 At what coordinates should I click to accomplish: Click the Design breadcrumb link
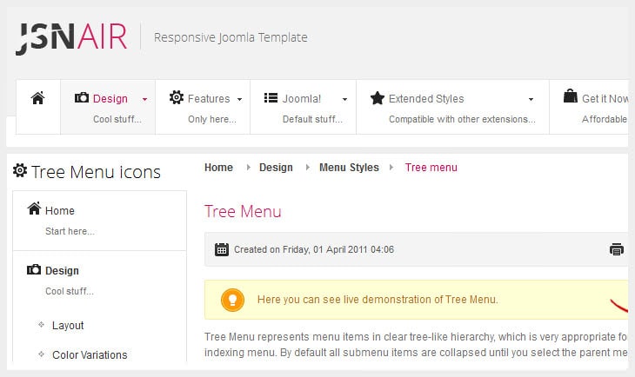[276, 168]
